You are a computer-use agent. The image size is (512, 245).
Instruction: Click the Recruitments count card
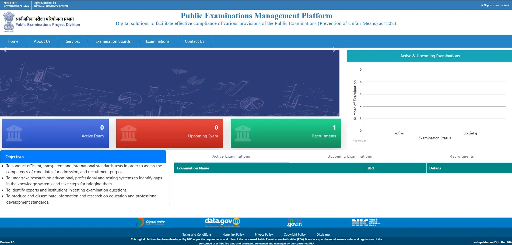pos(286,133)
